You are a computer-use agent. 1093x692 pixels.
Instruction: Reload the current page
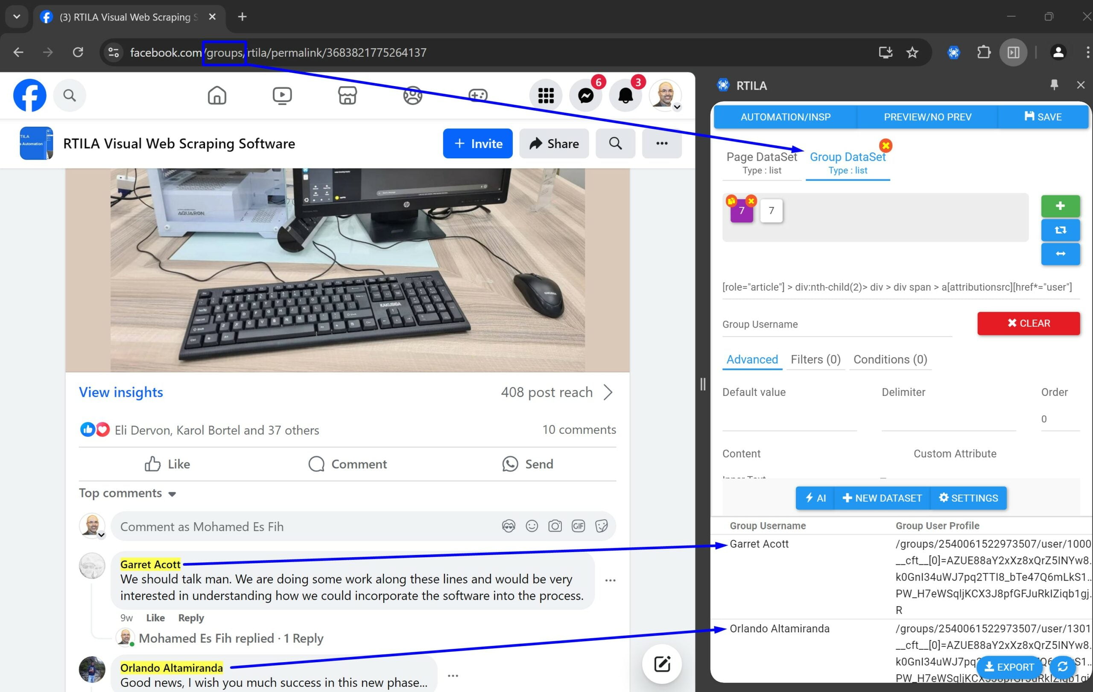(x=78, y=52)
